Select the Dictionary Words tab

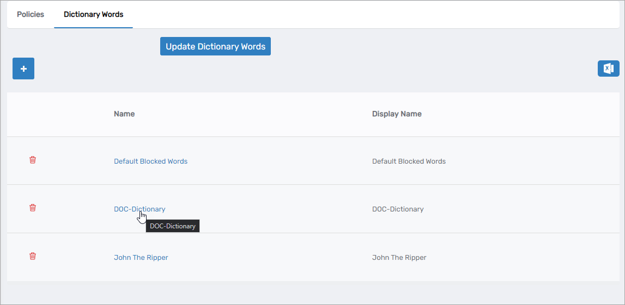tap(93, 15)
